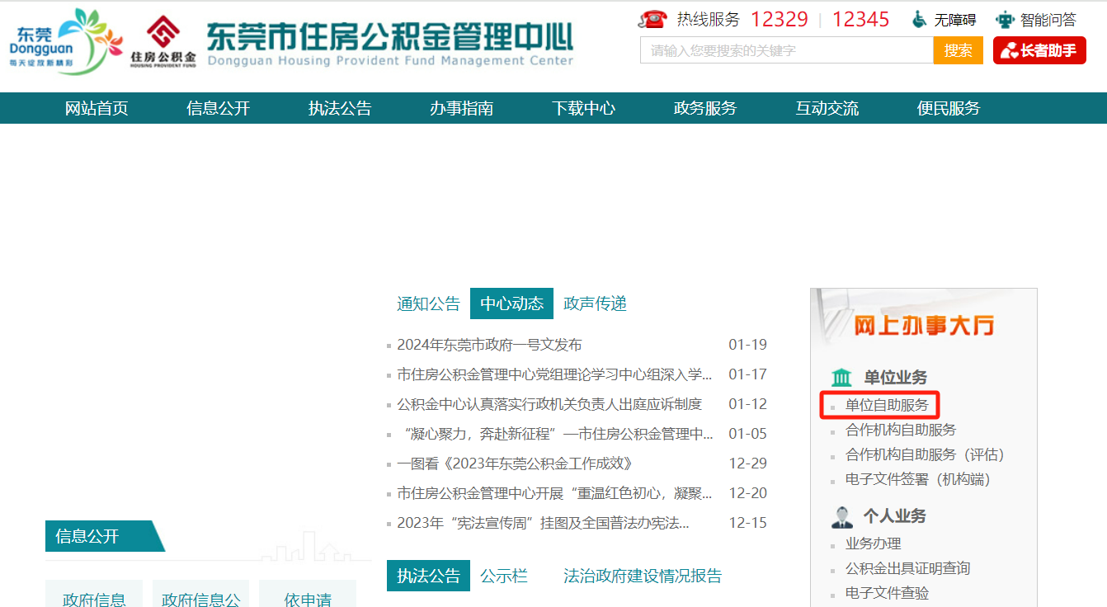Viewport: 1107px width, 607px height.
Task: Open the smart Q&A robot icon
Action: tap(1005, 19)
